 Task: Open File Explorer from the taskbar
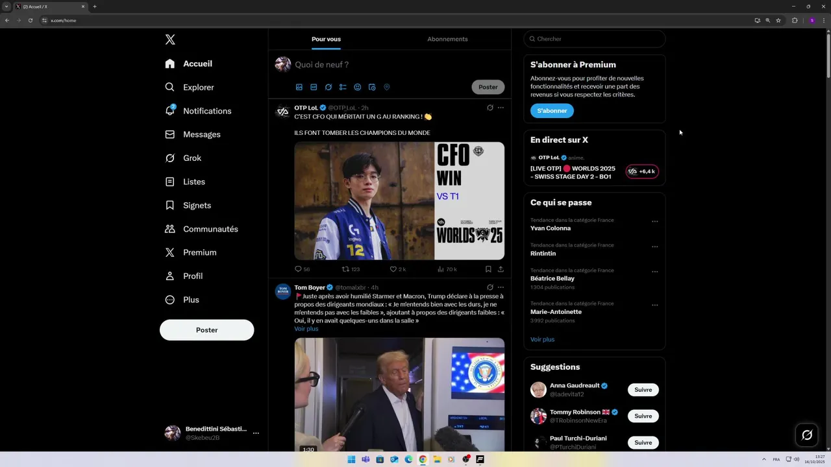point(437,459)
